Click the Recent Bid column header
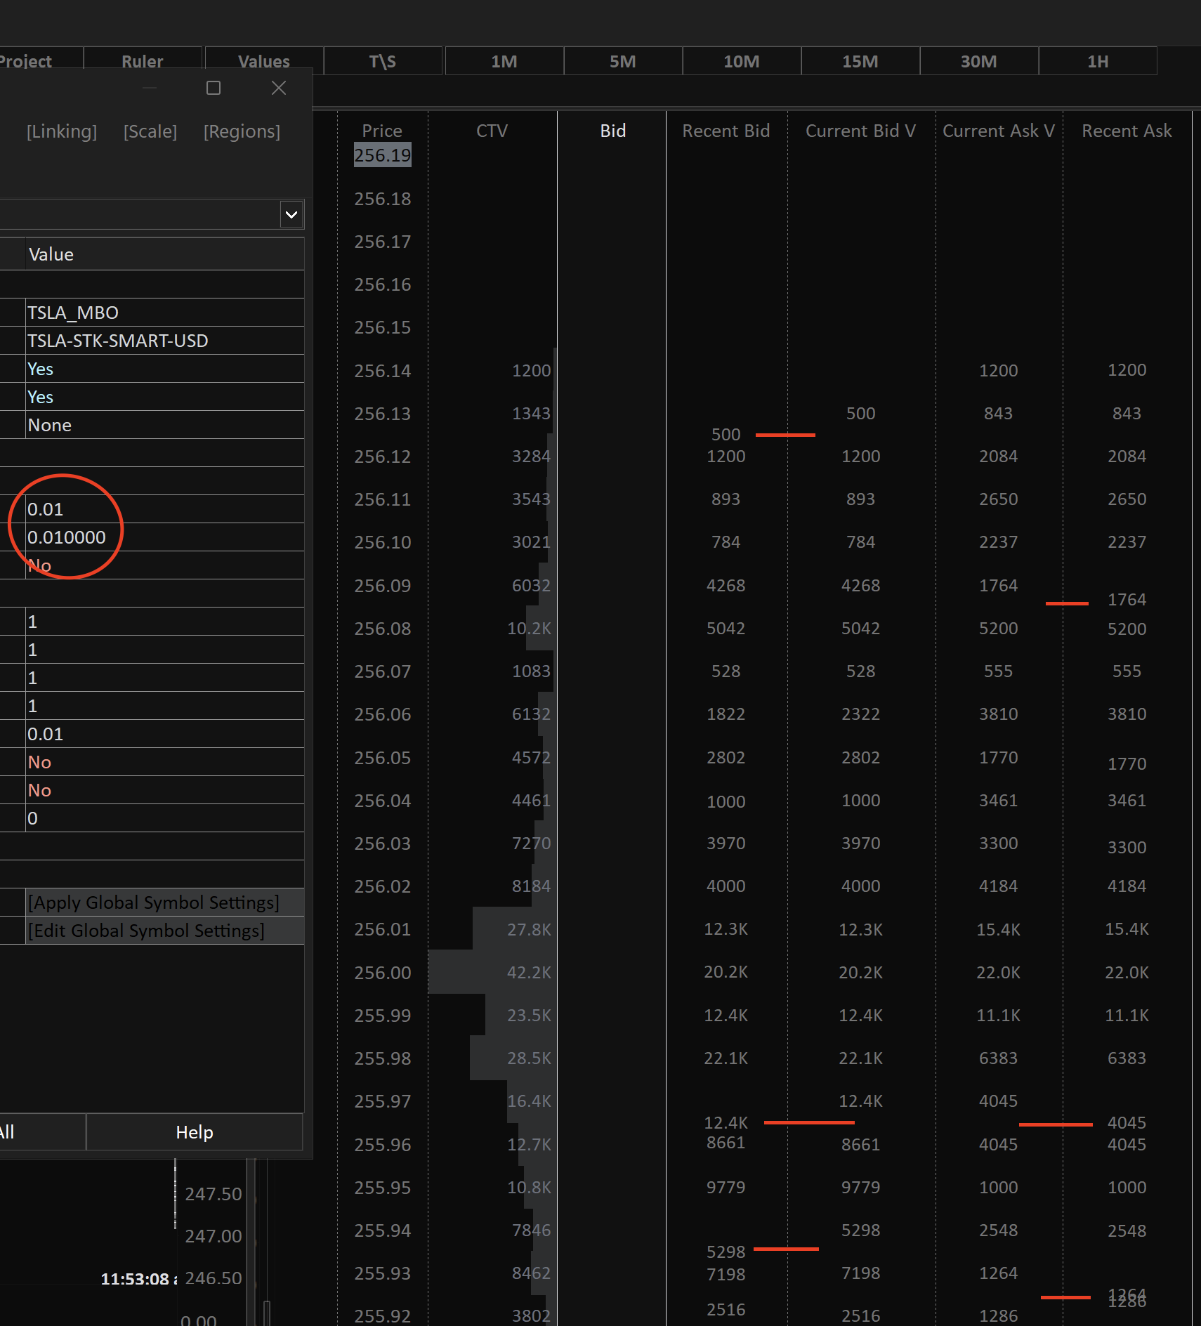The height and width of the screenshot is (1326, 1201). tap(726, 131)
